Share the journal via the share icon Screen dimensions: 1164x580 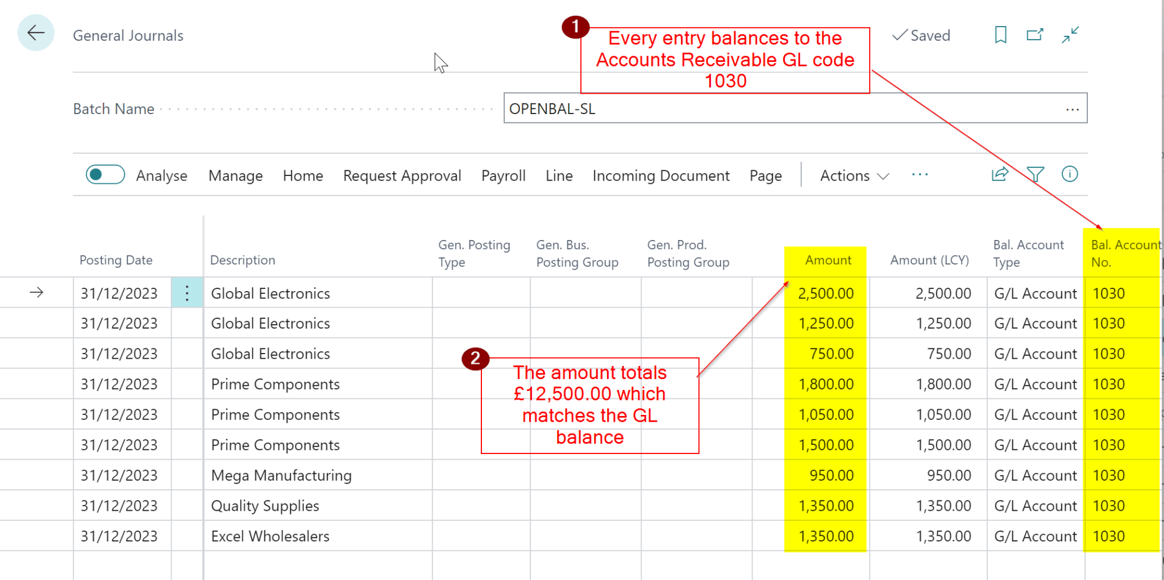[x=999, y=175]
